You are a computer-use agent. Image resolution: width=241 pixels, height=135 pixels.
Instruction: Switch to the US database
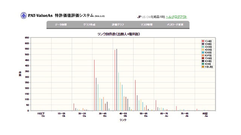(x=144, y=17)
